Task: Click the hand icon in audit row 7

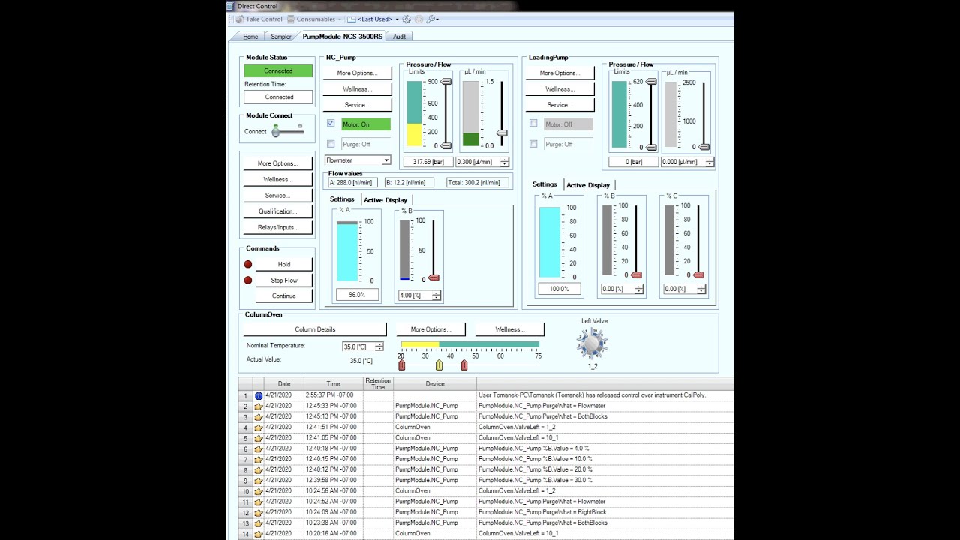Action: (x=259, y=459)
